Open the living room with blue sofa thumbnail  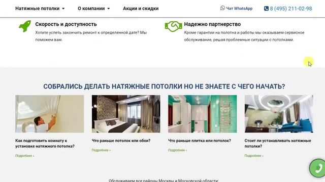[x=279, y=114]
